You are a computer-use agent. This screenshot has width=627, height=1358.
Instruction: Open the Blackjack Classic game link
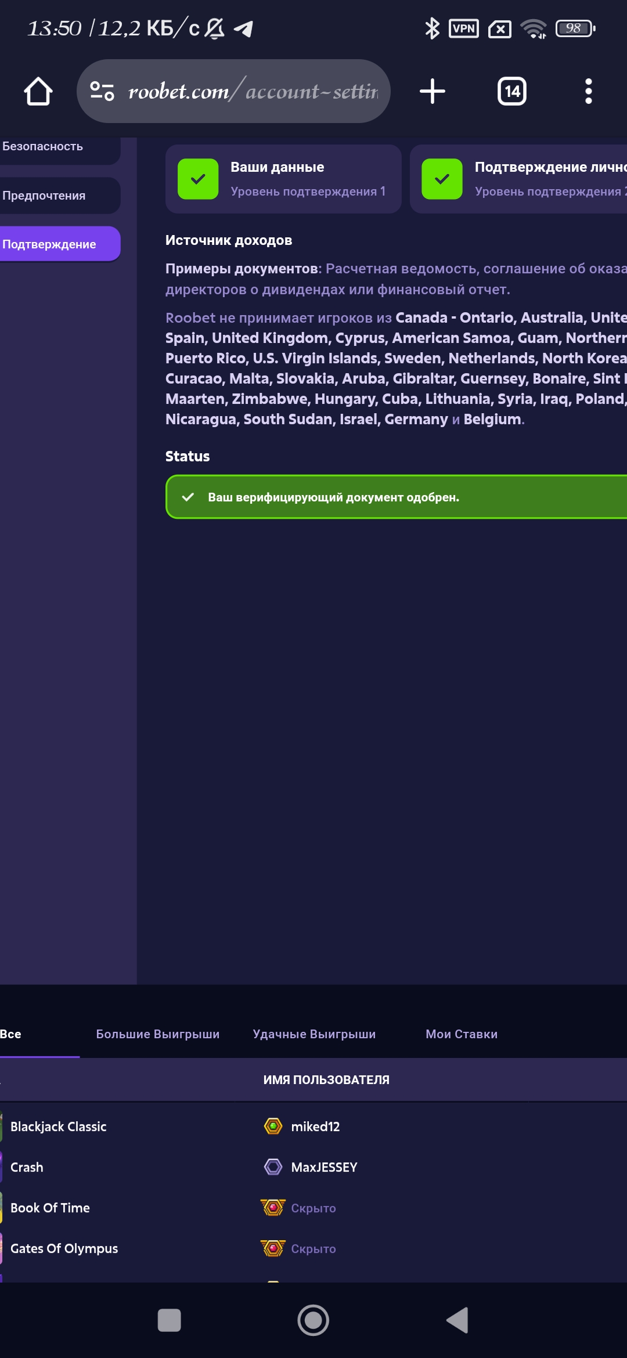click(x=58, y=1126)
